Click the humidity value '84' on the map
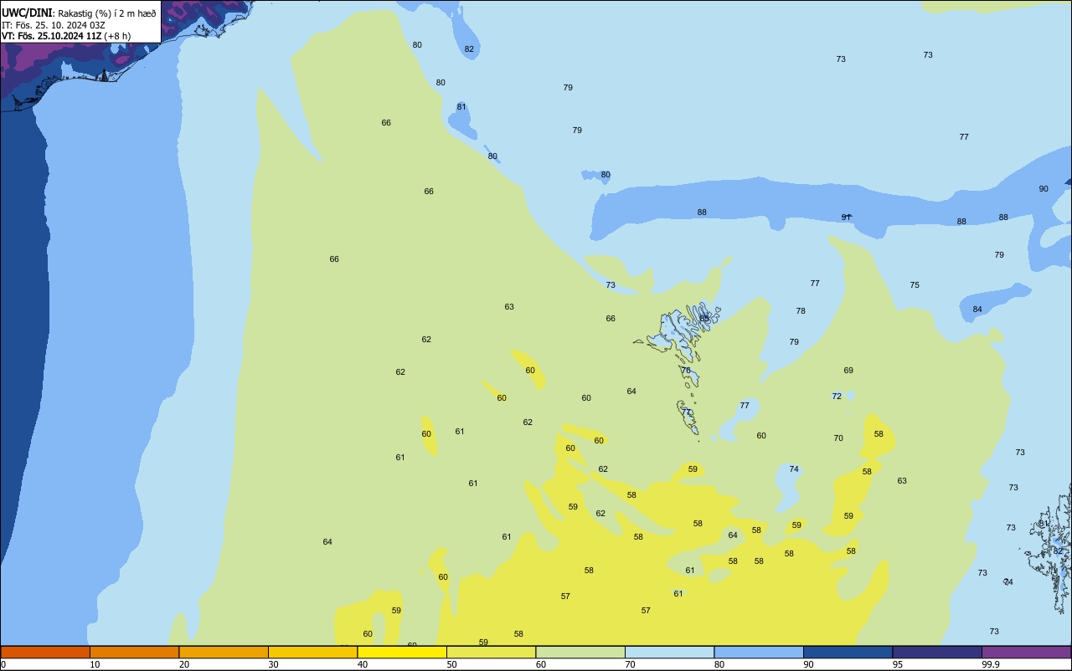 (x=977, y=310)
